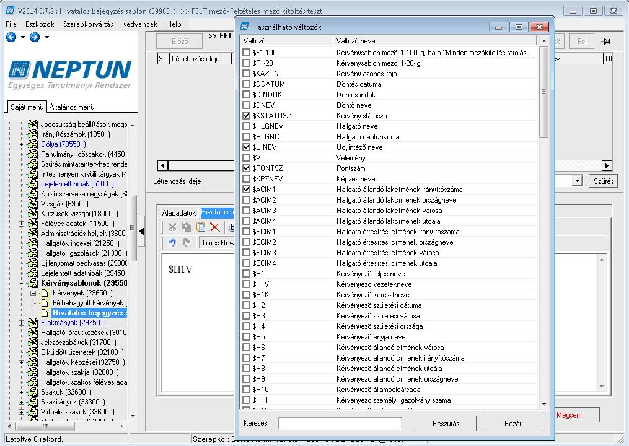
Task: Check the $KAZON variable checkbox
Action: click(246, 73)
